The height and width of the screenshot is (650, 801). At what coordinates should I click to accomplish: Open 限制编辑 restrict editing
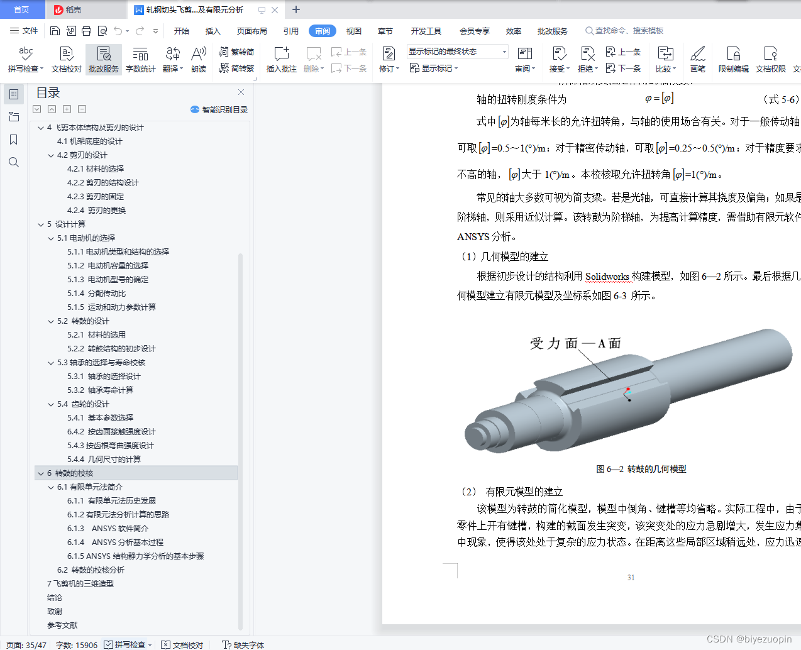click(x=734, y=60)
